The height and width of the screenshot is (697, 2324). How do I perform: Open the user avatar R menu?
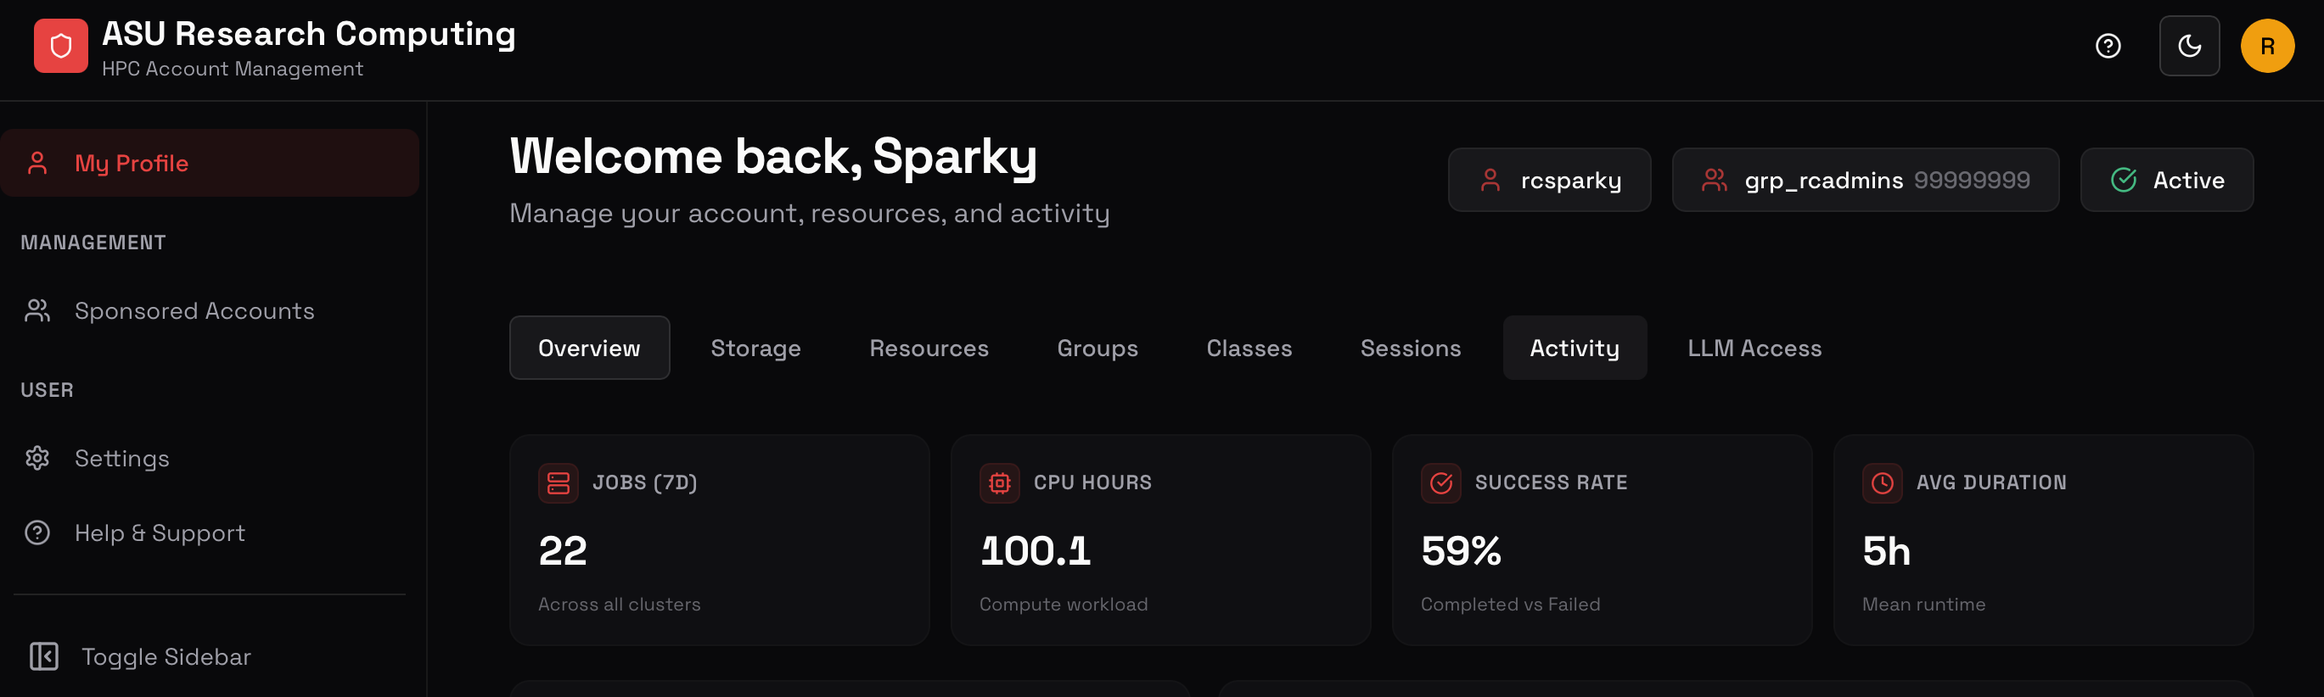[2267, 46]
